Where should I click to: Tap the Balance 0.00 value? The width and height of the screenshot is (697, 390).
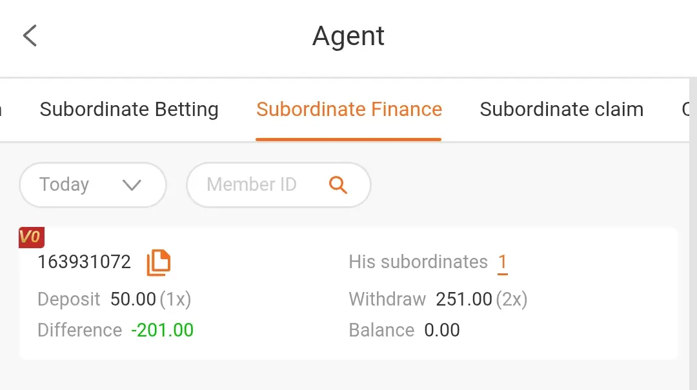442,331
